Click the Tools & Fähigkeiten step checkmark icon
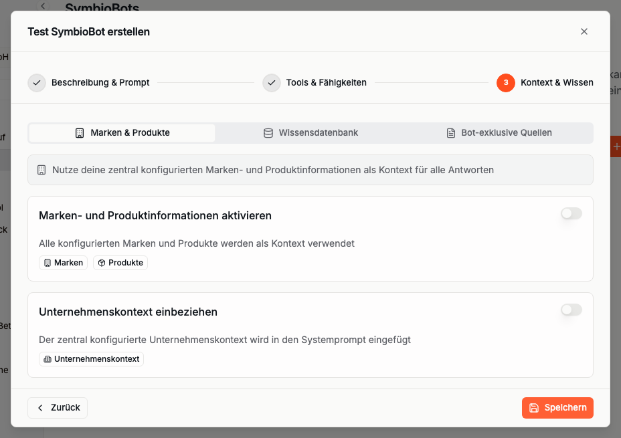The height and width of the screenshot is (438, 621). (x=272, y=83)
